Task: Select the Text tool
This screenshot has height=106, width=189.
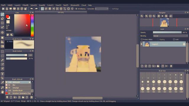Action: 2,74
